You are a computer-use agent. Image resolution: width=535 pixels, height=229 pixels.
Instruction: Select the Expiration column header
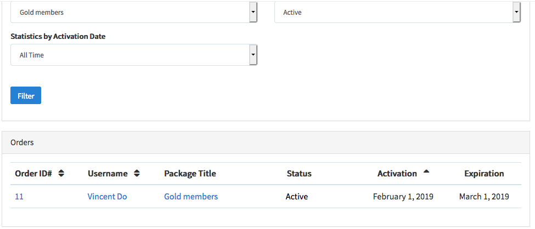coord(484,174)
